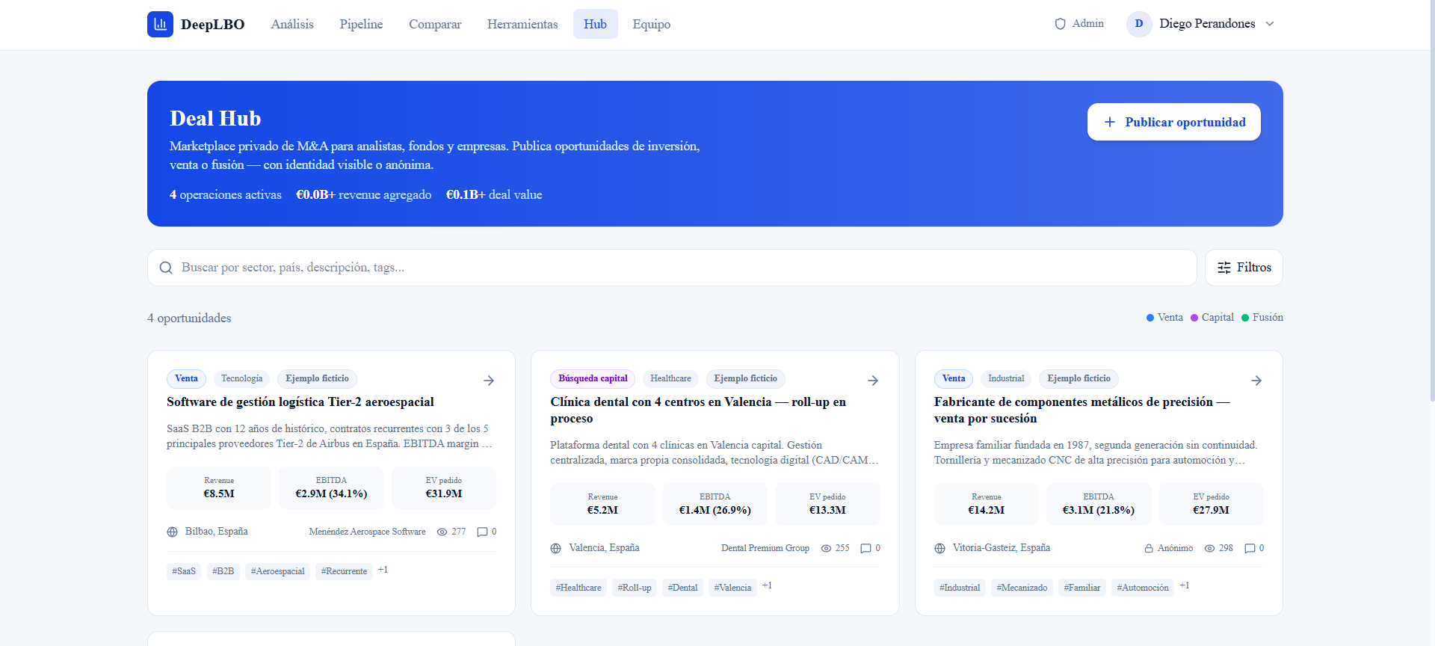Click the 4 oportunidades count text
Image resolution: width=1435 pixels, height=646 pixels.
point(189,319)
